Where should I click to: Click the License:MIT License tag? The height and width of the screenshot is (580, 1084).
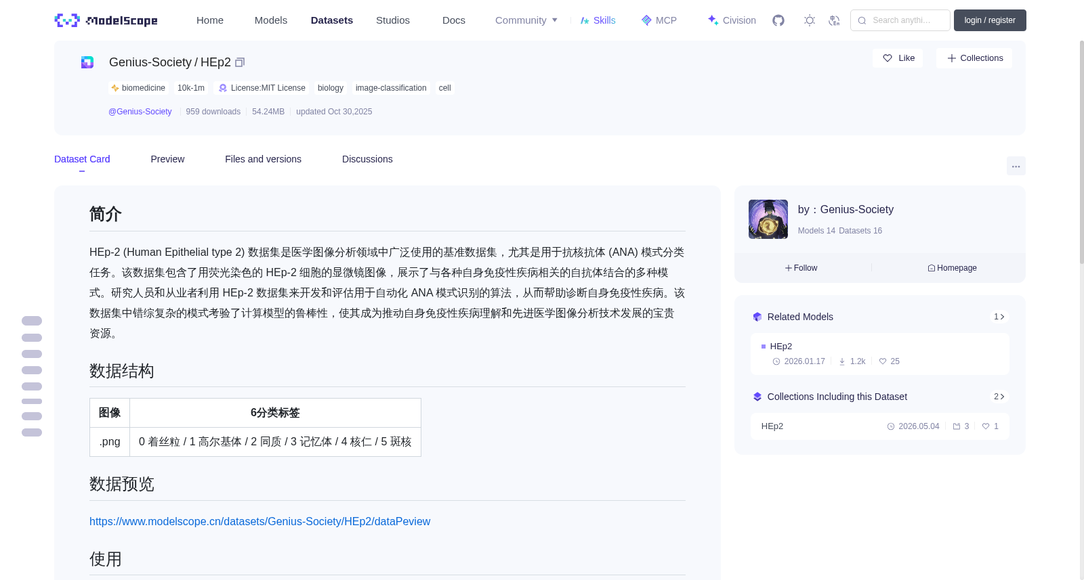pos(261,88)
